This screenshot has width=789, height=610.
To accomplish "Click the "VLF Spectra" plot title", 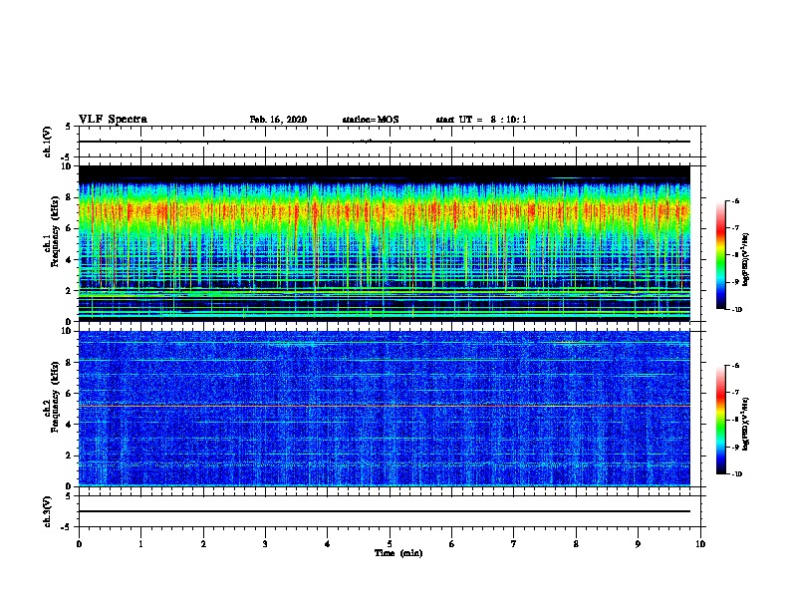I will point(113,120).
